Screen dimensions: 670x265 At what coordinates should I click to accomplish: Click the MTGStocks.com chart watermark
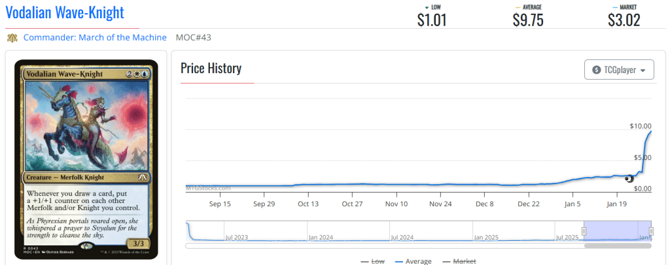[208, 188]
